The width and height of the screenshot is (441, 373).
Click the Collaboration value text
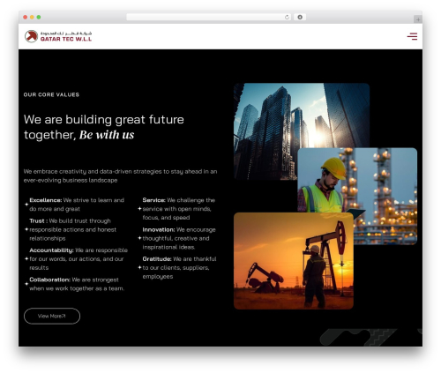tap(77, 284)
